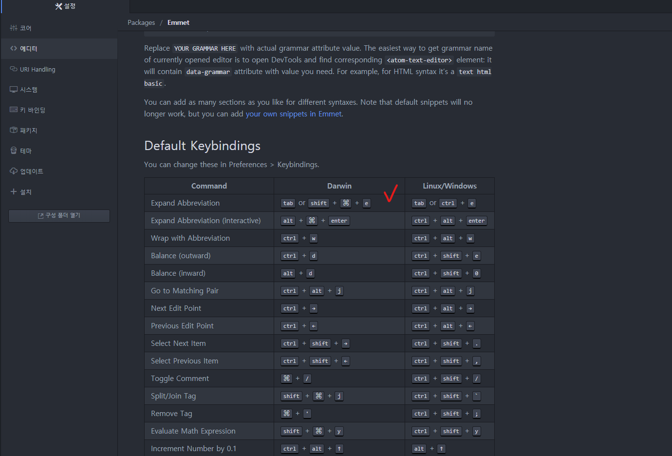
Task: Click Linux/Windows 'shift' key in Select Previous Item row
Action: [451, 361]
